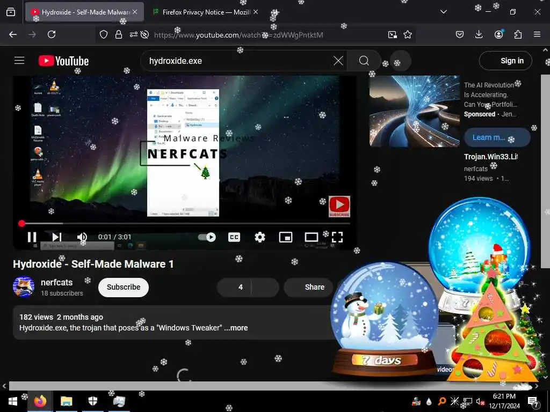Save page to Pocket
Viewport: 550px width, 412px height.
pos(460,34)
